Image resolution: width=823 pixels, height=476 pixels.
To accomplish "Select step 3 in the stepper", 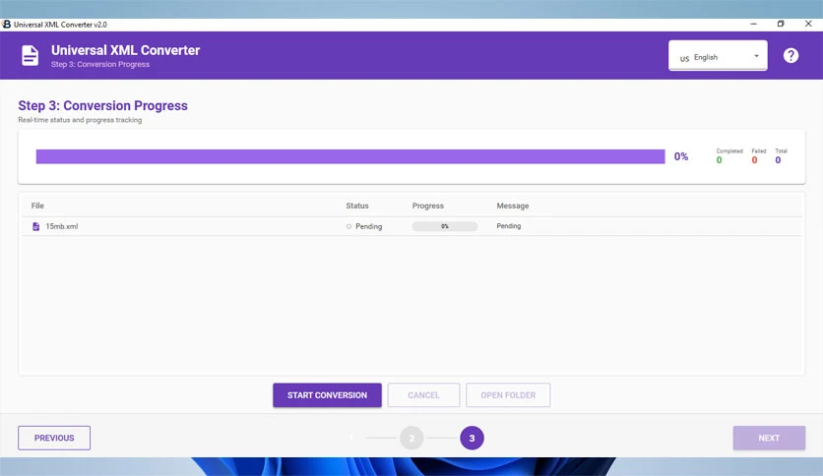I will pos(472,438).
